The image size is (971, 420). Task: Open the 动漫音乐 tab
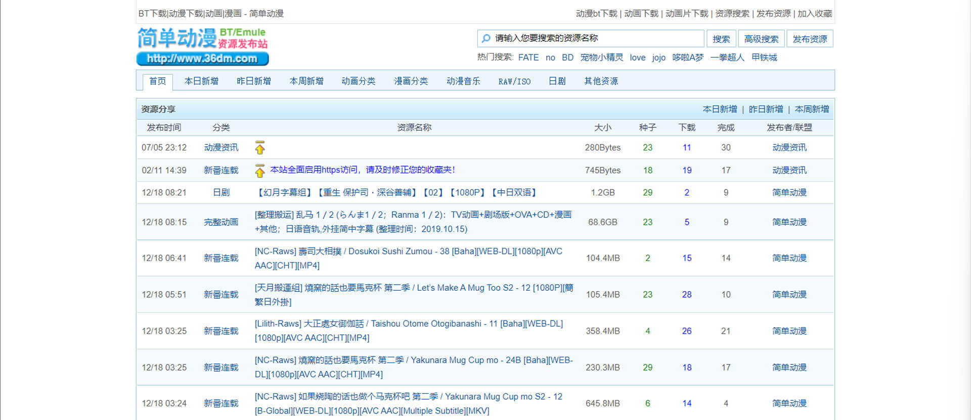click(463, 81)
